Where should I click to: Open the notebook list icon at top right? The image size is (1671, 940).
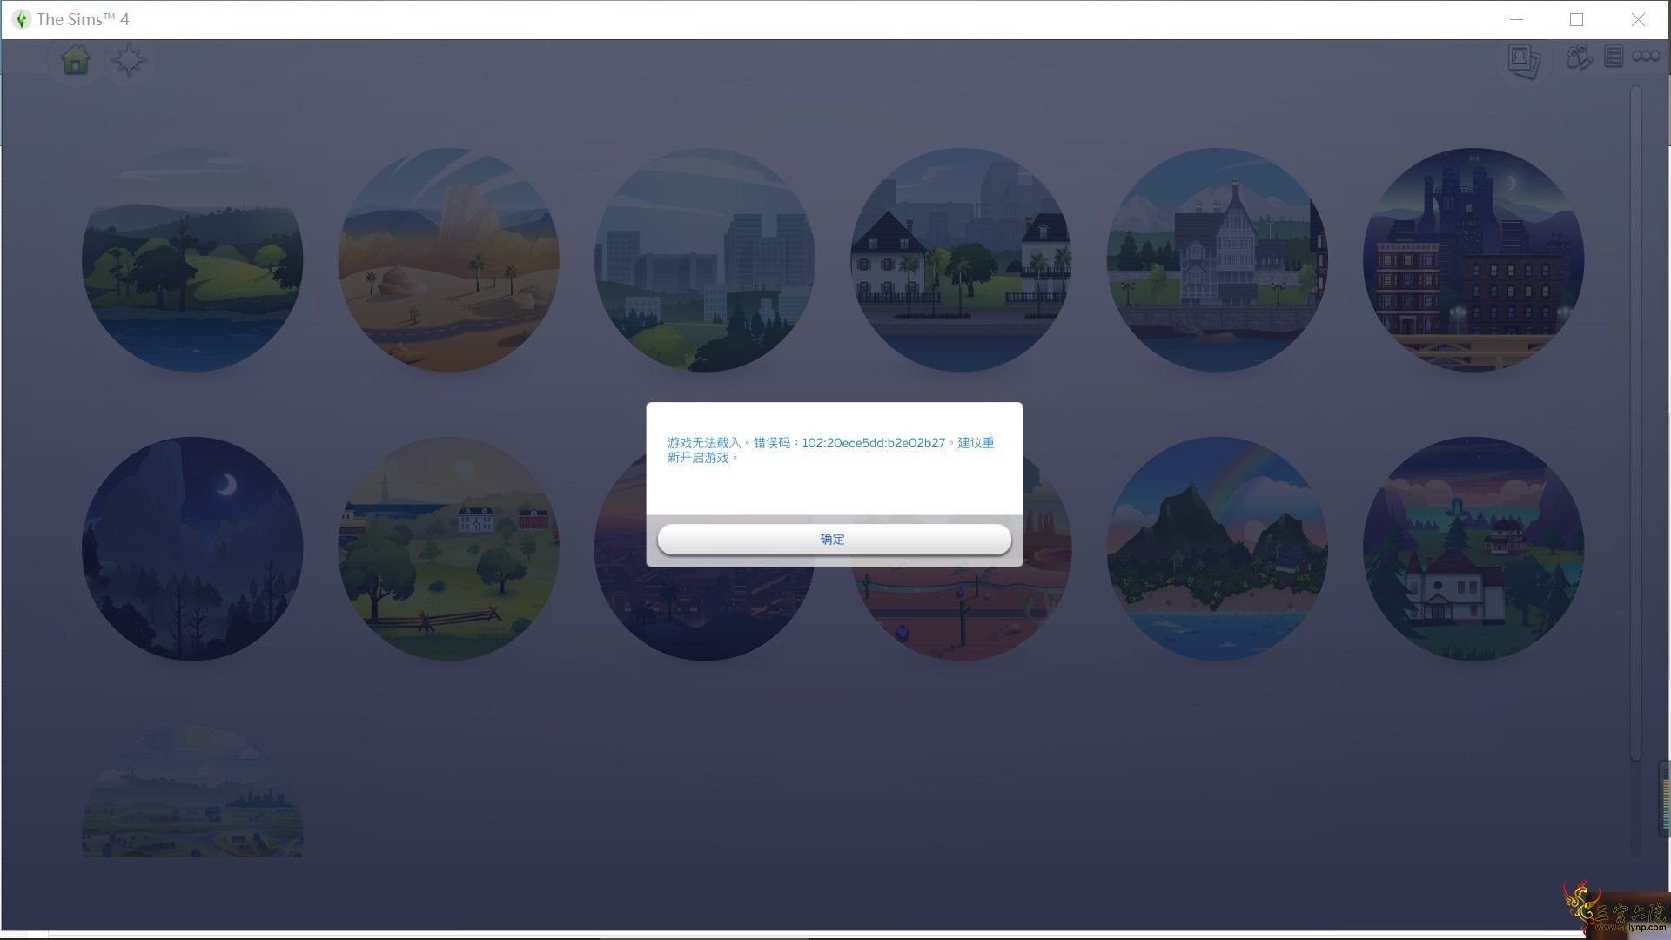click(x=1614, y=57)
